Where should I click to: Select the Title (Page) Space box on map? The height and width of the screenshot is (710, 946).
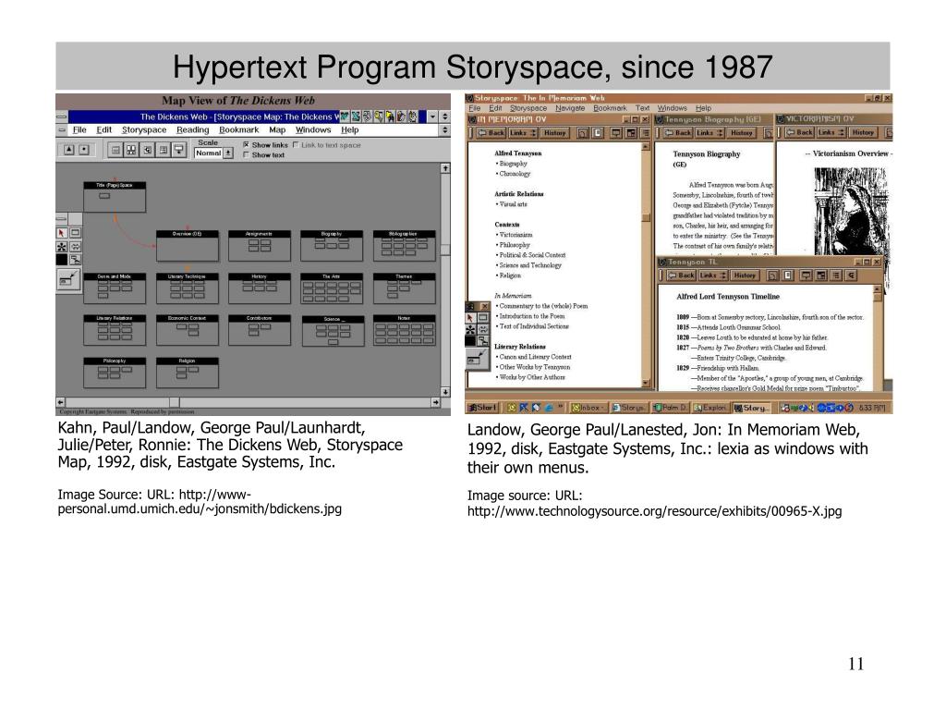[114, 197]
